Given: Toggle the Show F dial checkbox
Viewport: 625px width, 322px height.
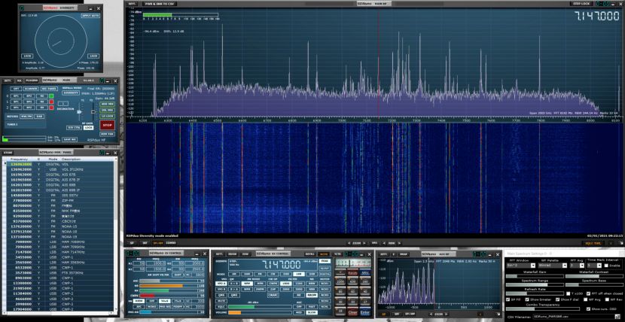Looking at the screenshot, I should (558, 299).
